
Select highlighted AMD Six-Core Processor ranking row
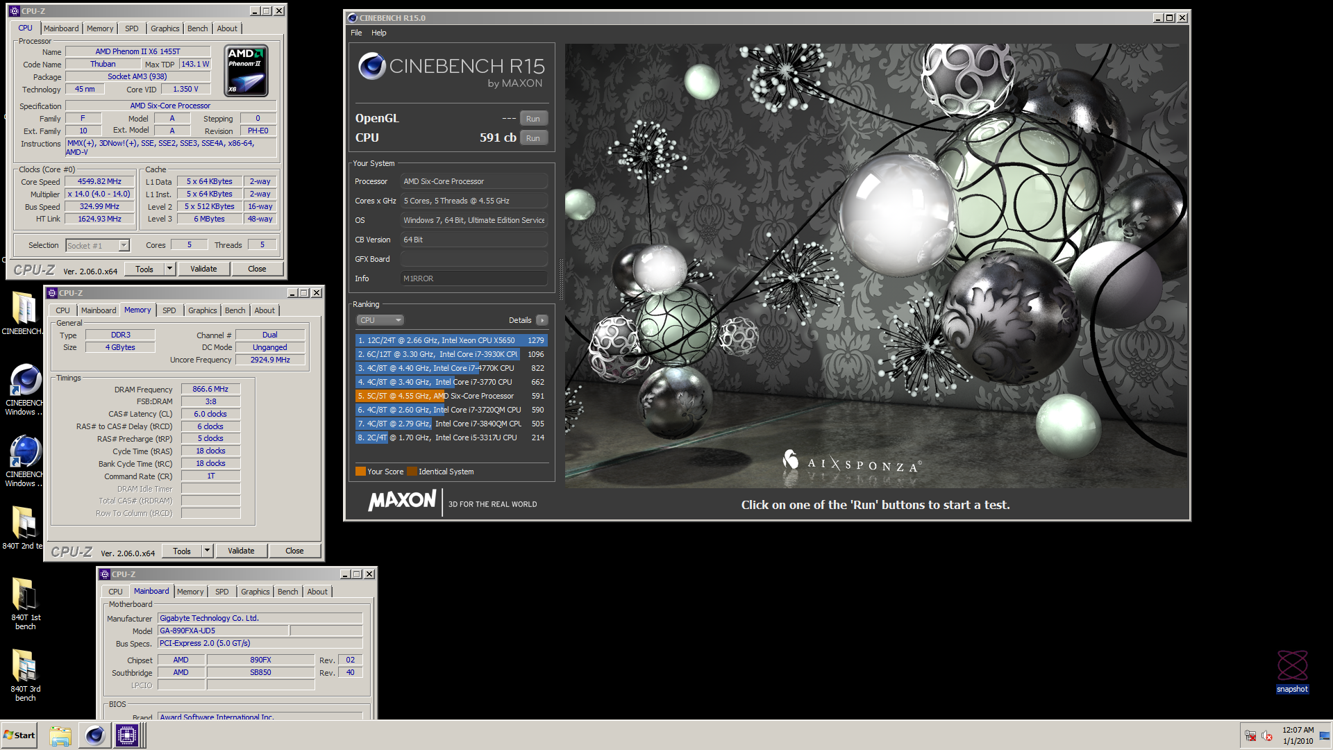pos(451,396)
